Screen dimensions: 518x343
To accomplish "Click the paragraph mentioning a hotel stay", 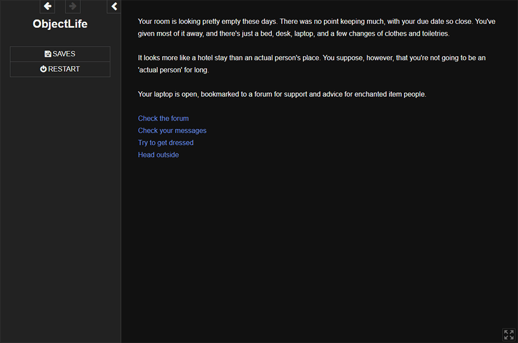I will coord(311,64).
